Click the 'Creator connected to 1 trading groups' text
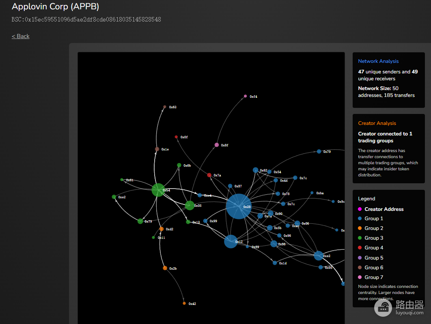 point(385,137)
